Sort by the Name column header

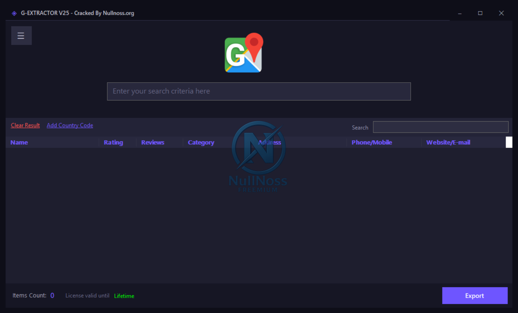click(x=19, y=142)
